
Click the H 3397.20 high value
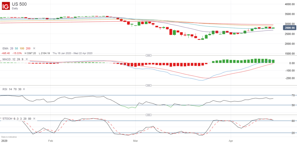pyautogui.click(x=30, y=53)
